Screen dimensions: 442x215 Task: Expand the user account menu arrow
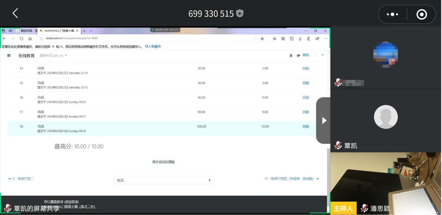point(322,55)
